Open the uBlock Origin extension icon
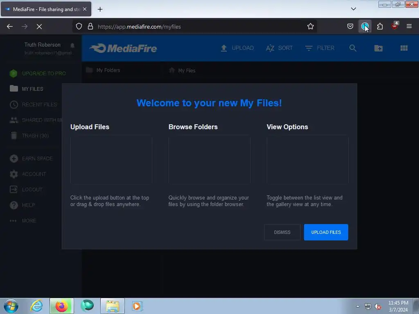This screenshot has height=314, width=419. (x=395, y=26)
